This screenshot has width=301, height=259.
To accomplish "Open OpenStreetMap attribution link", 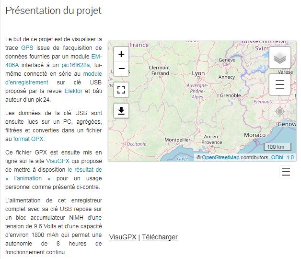I will 220,157.
